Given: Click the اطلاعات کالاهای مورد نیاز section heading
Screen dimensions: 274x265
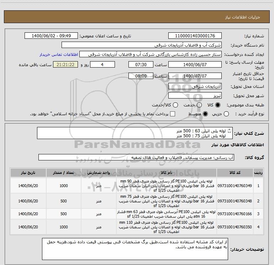Looking at the screenshot, I should (238, 145).
